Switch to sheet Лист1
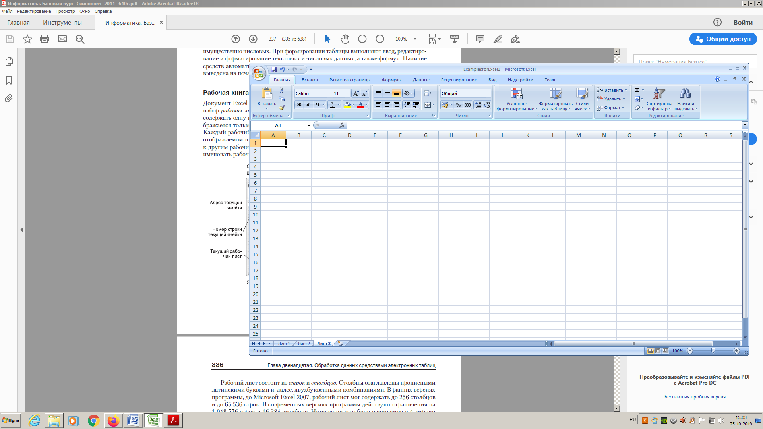The width and height of the screenshot is (763, 429). coord(284,344)
